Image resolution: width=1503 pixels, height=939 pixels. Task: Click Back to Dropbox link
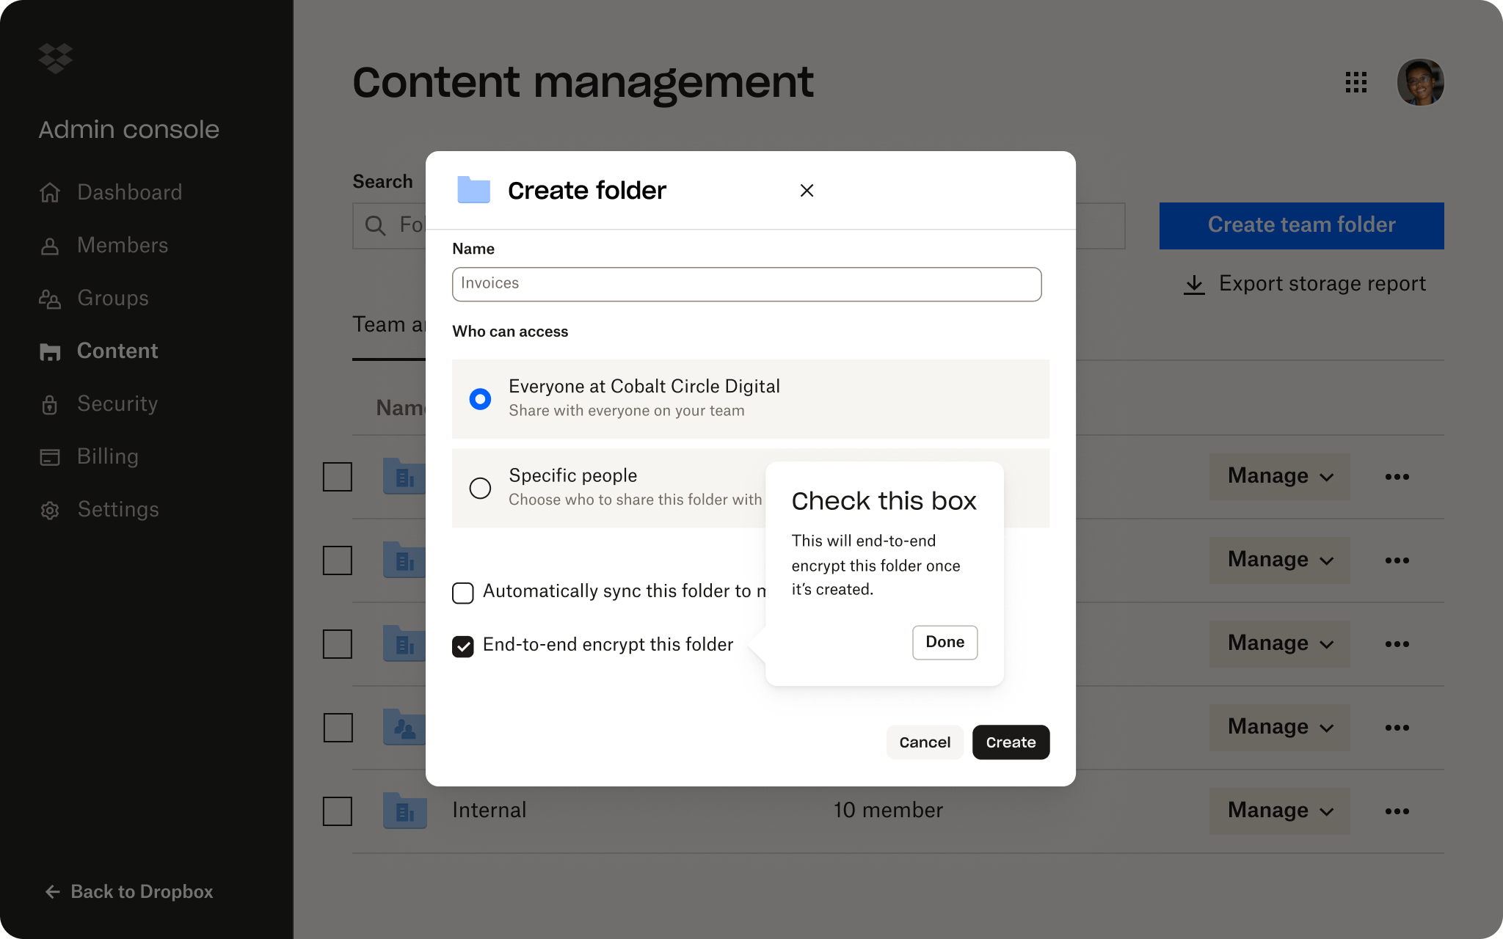pos(129,892)
